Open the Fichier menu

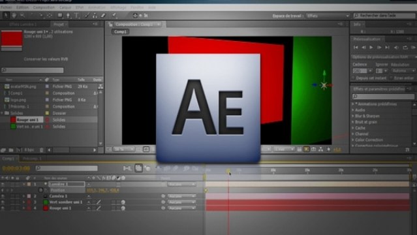(6, 7)
